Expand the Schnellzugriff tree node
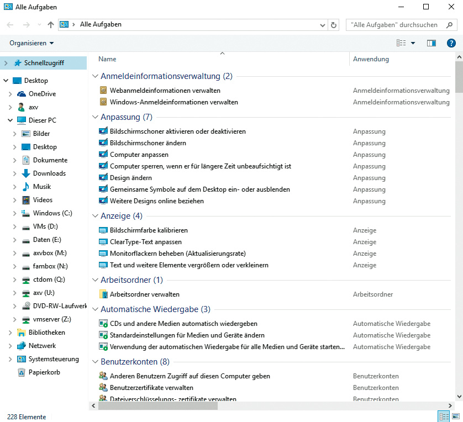 coord(6,63)
